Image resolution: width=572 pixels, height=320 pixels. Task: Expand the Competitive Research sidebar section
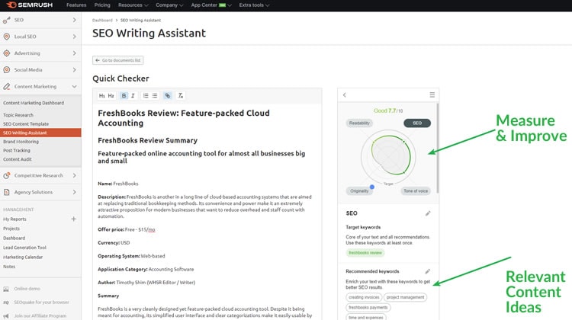click(75, 176)
